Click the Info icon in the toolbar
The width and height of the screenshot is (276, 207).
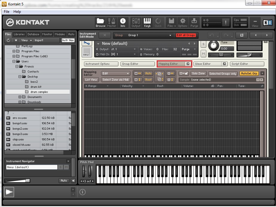[123, 22]
